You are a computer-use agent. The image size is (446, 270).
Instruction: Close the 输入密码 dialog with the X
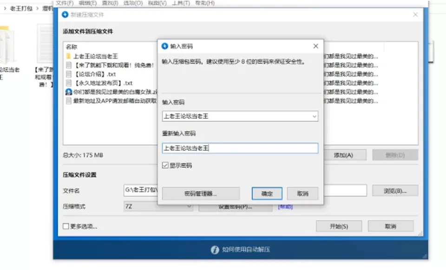click(x=316, y=46)
